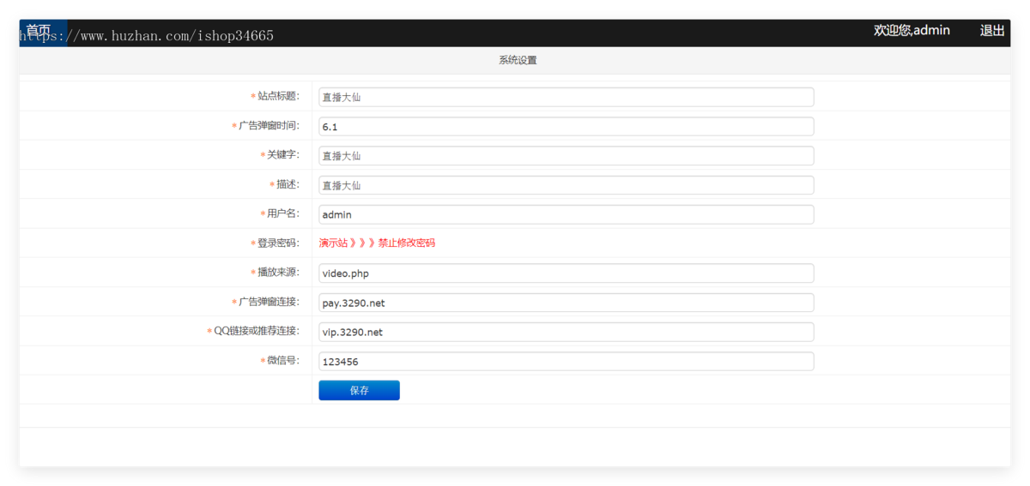Click the 欢迎您,admin greeting text
Screen dimensions: 1030x486
912,31
